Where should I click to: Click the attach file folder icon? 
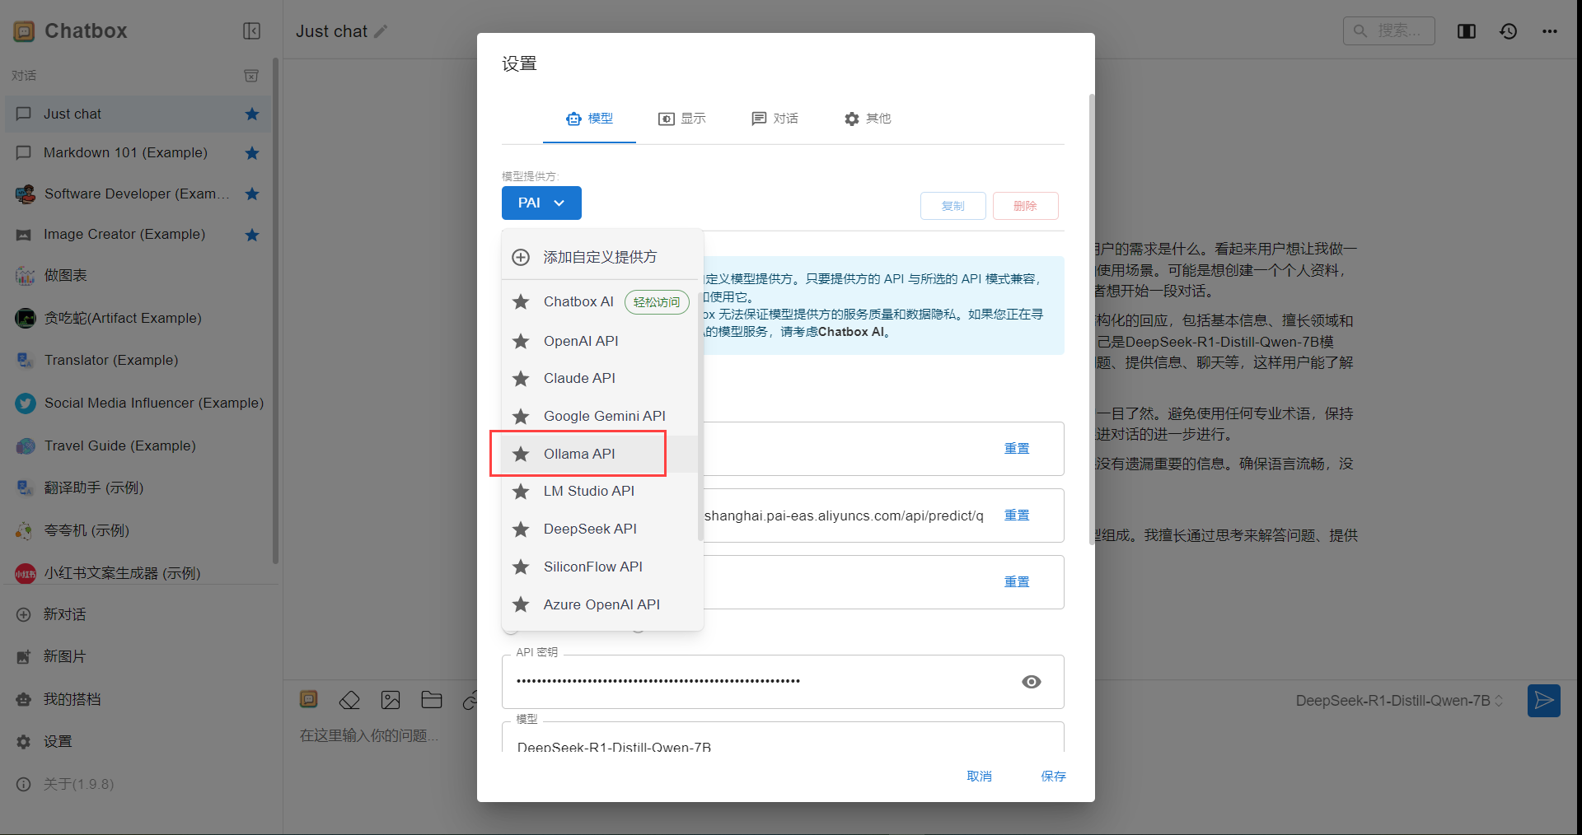(x=432, y=700)
